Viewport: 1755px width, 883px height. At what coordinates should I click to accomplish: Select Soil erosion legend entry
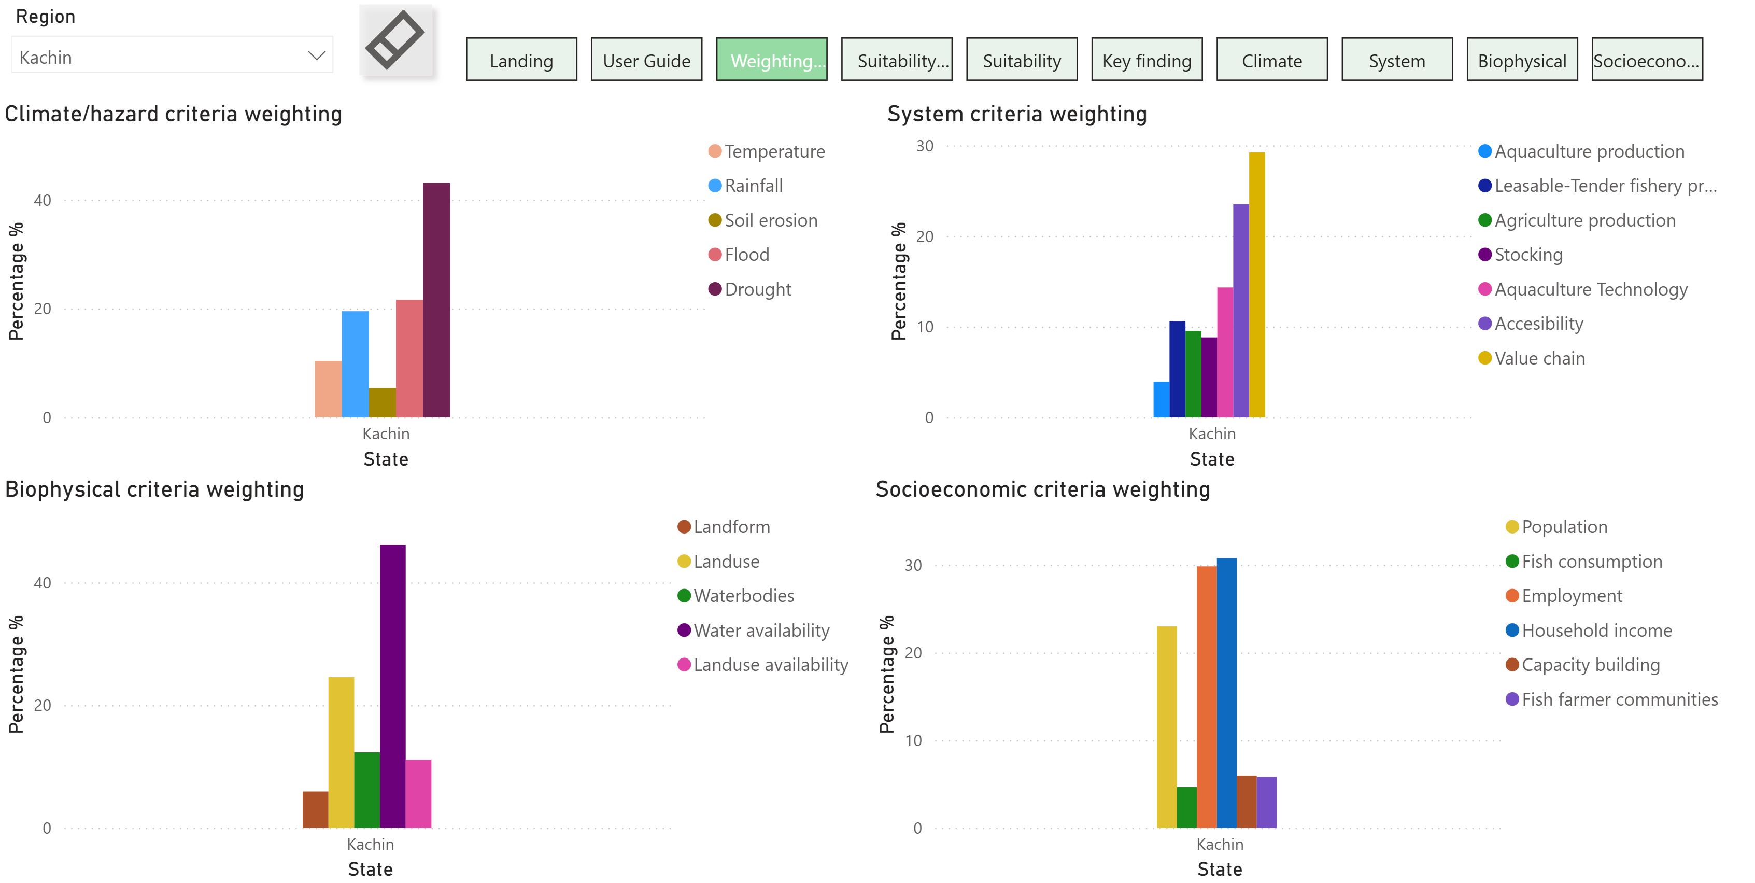pos(763,220)
